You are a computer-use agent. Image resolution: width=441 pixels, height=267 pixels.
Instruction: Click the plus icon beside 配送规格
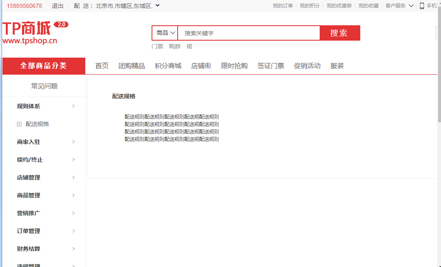pos(19,124)
